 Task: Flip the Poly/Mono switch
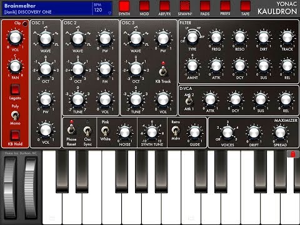pos(15,115)
